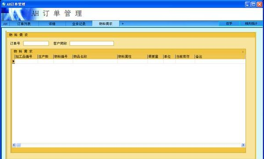
Task: Open the AH tab
Action: 5,24
